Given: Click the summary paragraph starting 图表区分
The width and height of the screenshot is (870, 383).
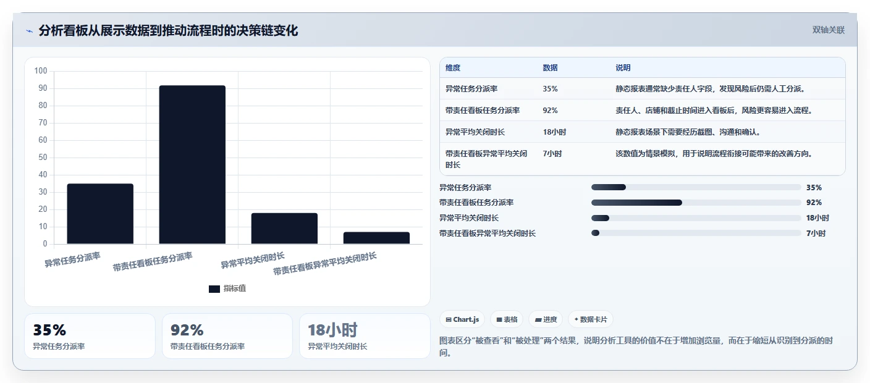Looking at the screenshot, I should (636, 347).
